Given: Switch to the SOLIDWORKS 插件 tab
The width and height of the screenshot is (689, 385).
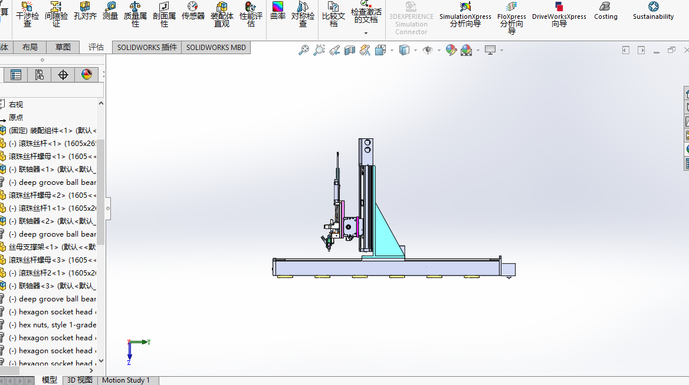Looking at the screenshot, I should [x=147, y=48].
